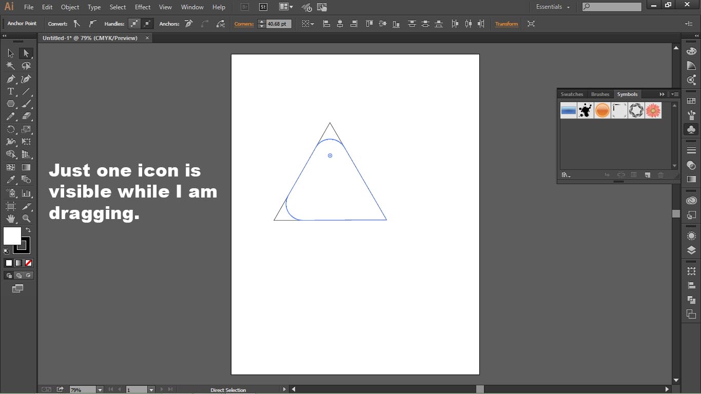Image resolution: width=701 pixels, height=394 pixels.
Task: Remove selected anchor points
Action: click(x=189, y=24)
